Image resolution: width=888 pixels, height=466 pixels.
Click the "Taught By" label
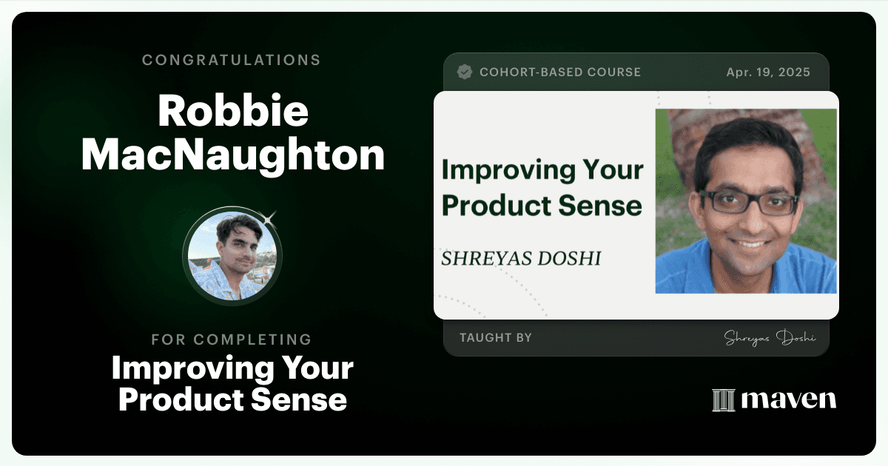click(495, 338)
